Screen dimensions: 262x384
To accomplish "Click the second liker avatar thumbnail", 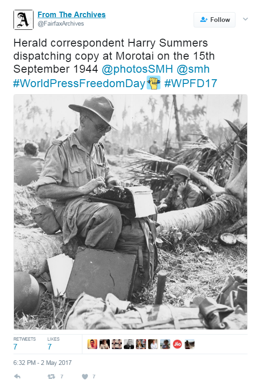I will coord(104,344).
